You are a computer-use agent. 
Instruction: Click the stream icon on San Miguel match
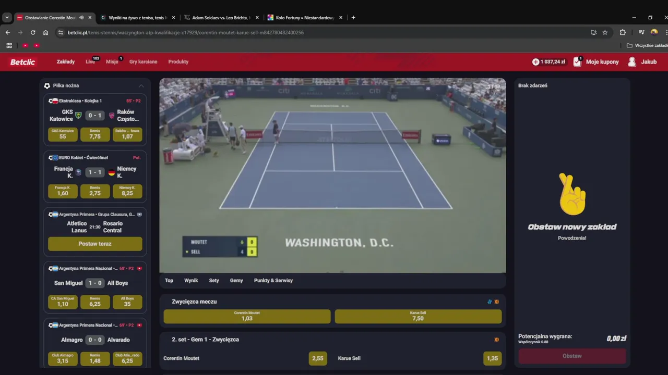coord(139,268)
